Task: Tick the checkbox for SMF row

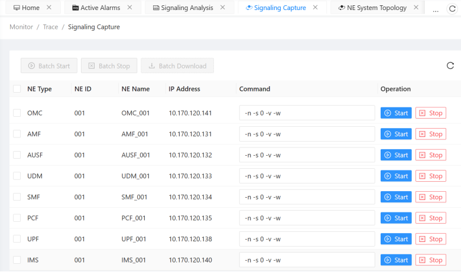Action: click(x=17, y=197)
